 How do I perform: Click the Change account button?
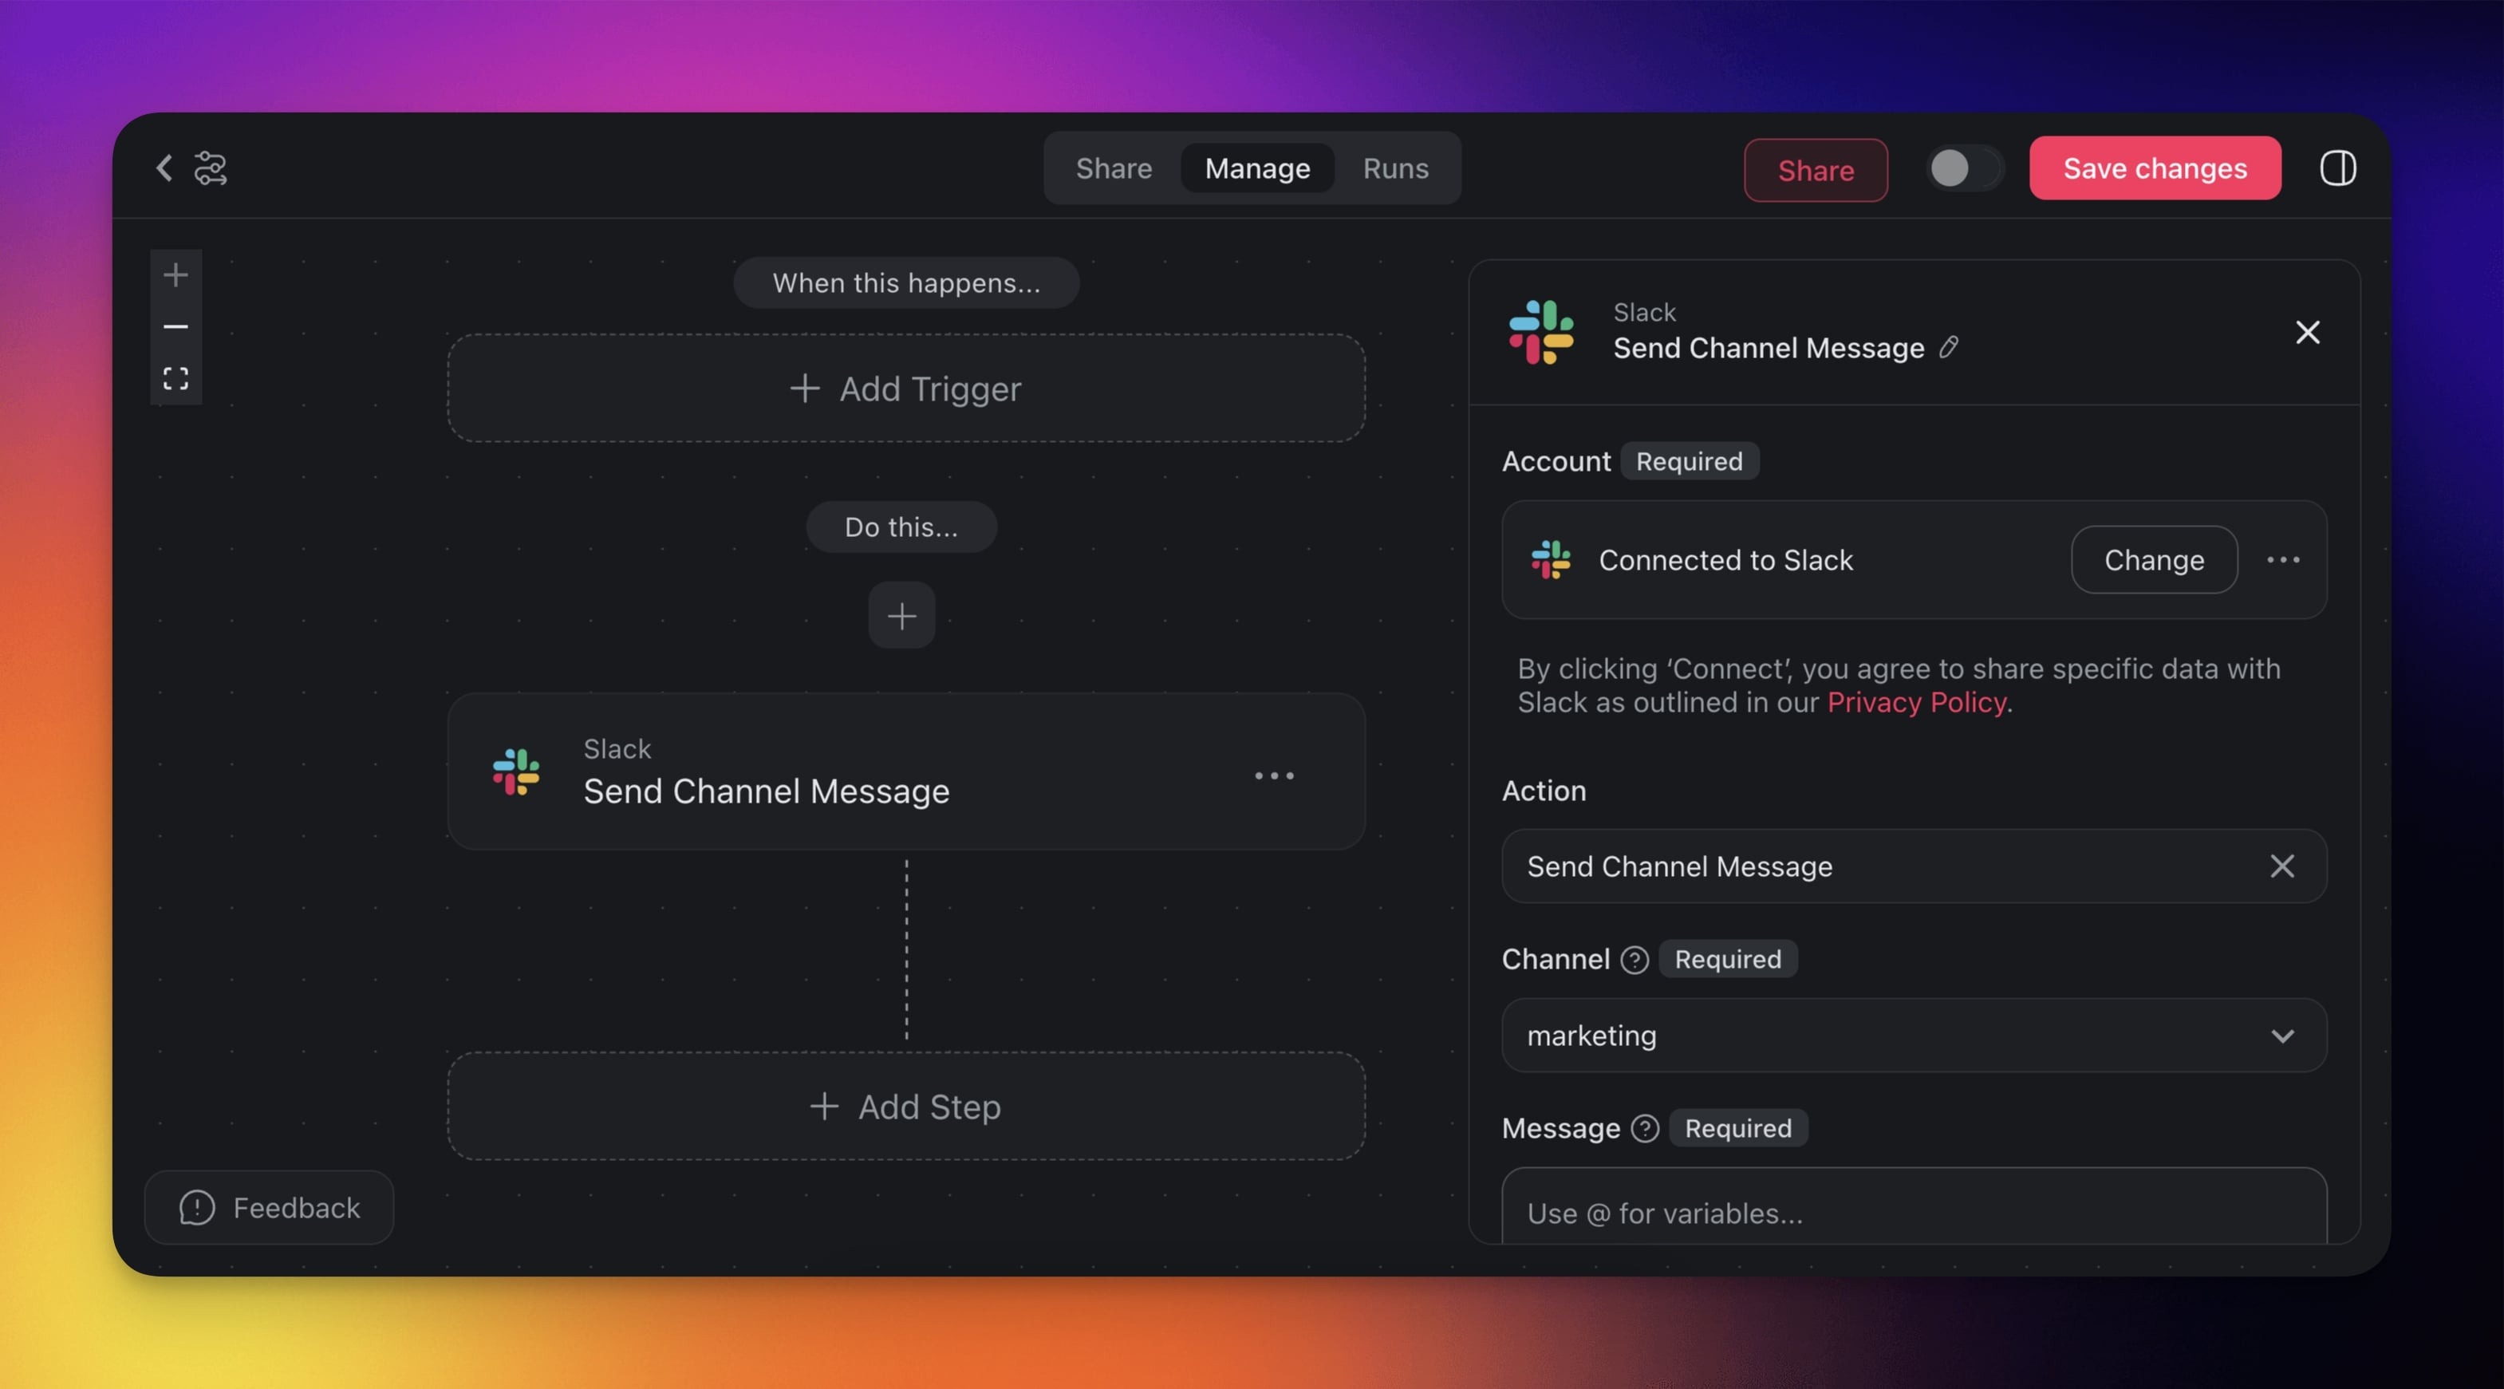(x=2153, y=560)
